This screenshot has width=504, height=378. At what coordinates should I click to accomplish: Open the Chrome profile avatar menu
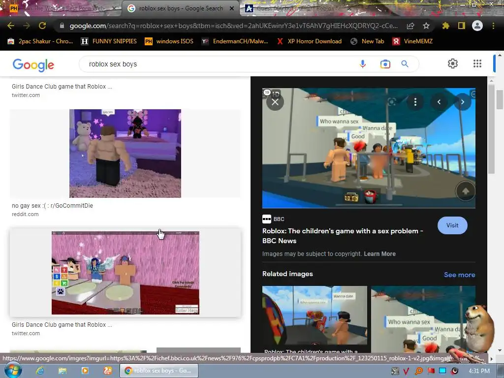pyautogui.click(x=477, y=26)
